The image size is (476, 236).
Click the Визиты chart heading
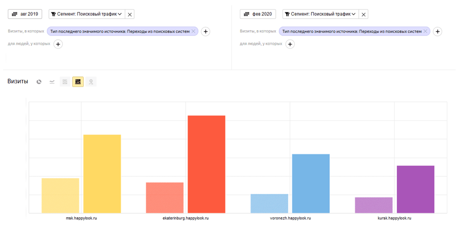[18, 81]
